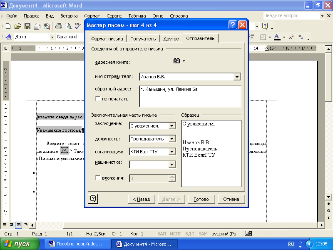Click the 'вложения' spinner up arrow
This screenshot has height=250, width=333.
coord(172,176)
